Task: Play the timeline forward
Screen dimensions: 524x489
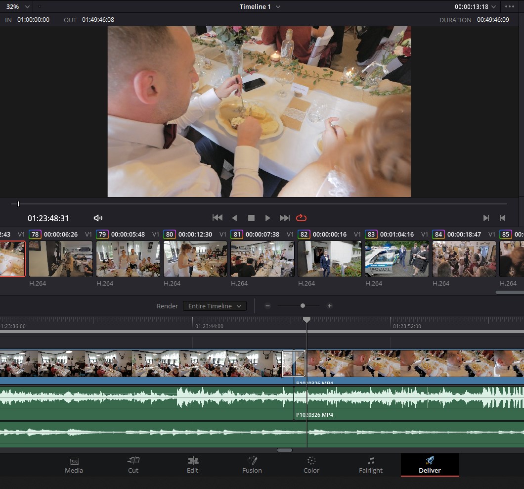Action: click(267, 218)
